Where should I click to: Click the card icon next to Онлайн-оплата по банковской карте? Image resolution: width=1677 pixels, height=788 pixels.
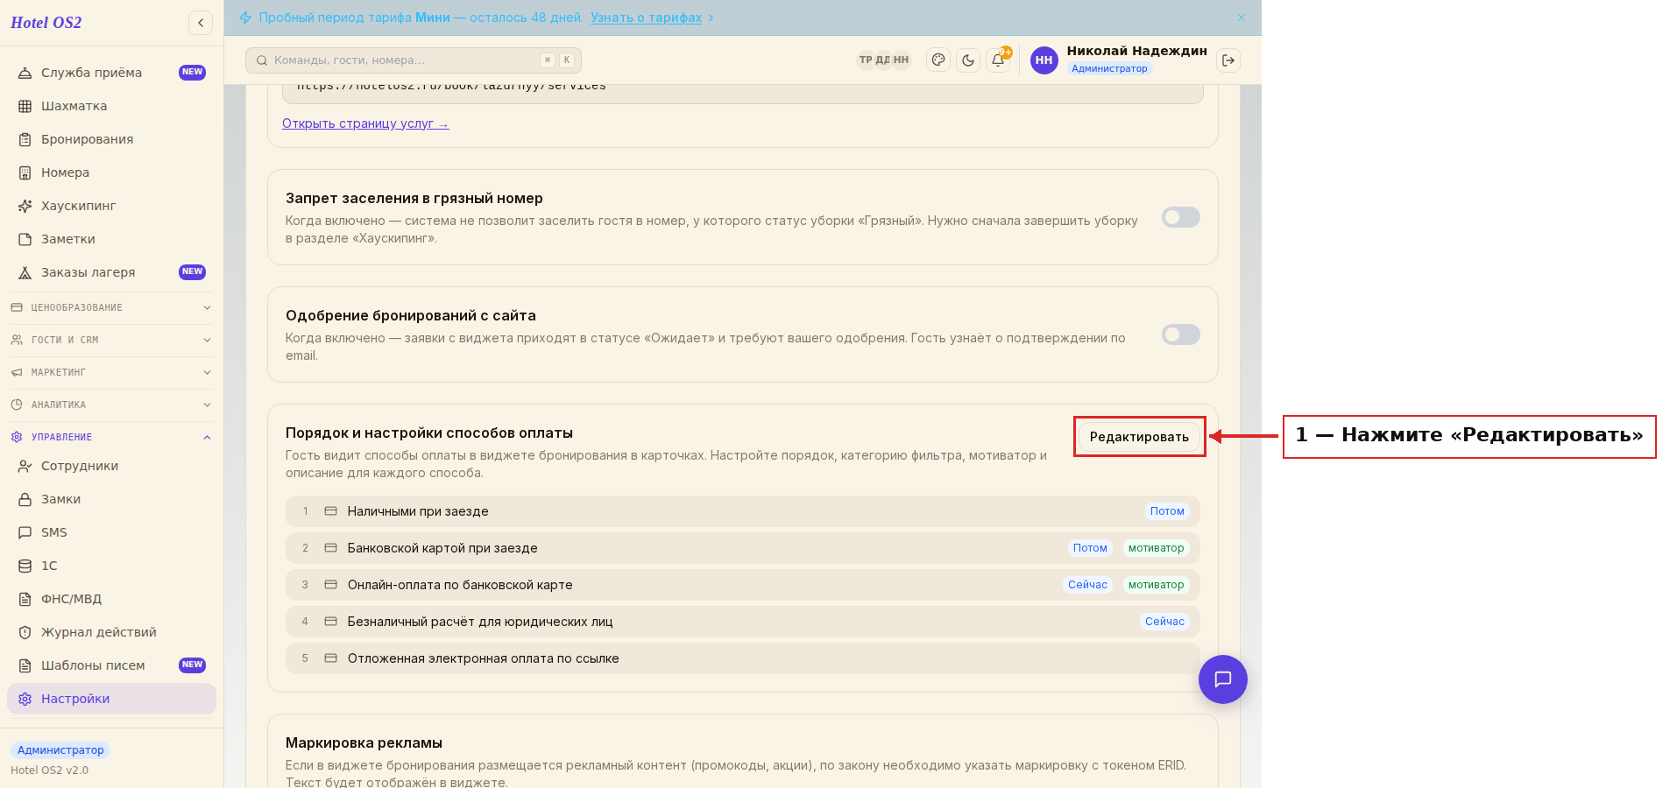point(331,585)
